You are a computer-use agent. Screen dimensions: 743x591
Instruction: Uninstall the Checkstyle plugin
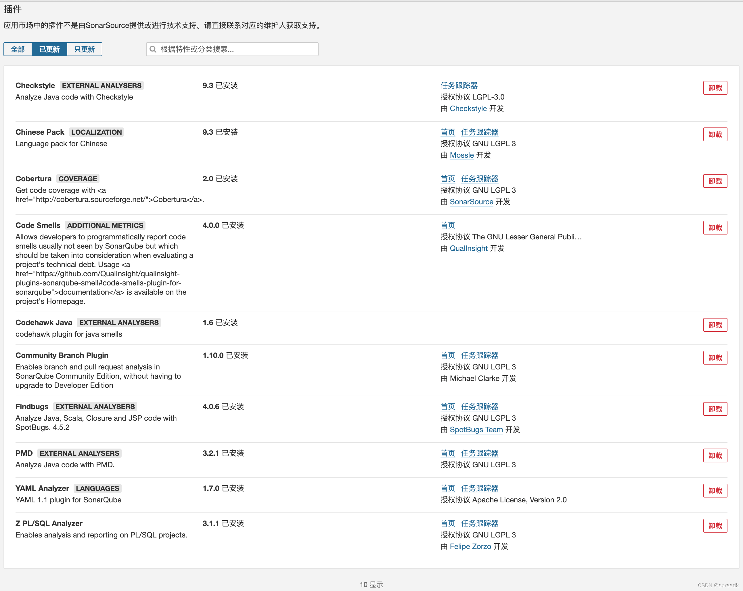click(715, 88)
